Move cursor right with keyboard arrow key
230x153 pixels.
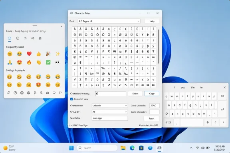[223, 122]
